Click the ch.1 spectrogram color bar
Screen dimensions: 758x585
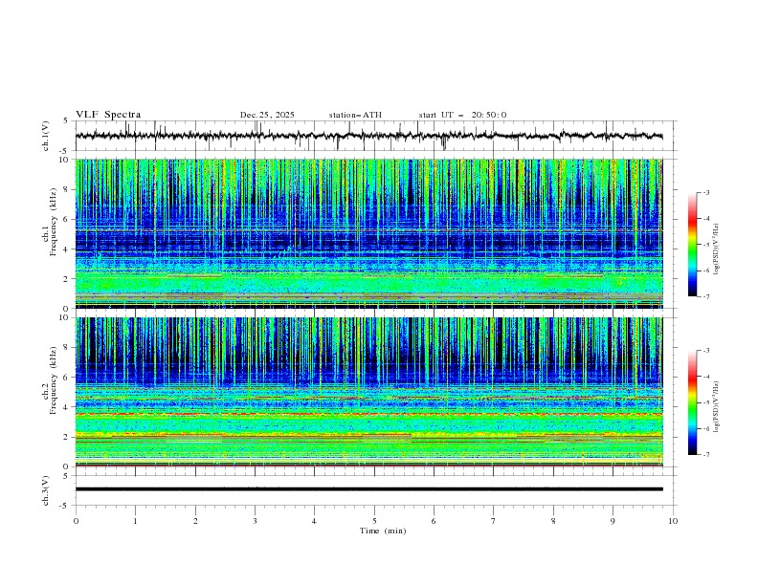point(692,245)
